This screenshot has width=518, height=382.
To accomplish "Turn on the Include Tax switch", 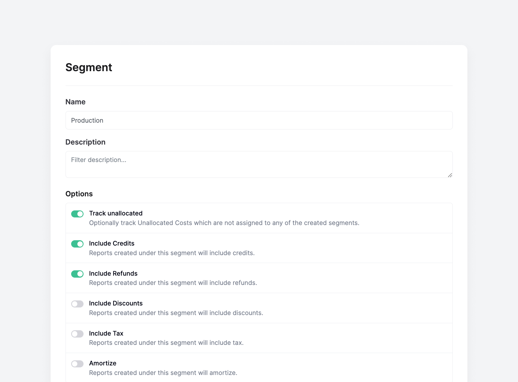I will [77, 334].
